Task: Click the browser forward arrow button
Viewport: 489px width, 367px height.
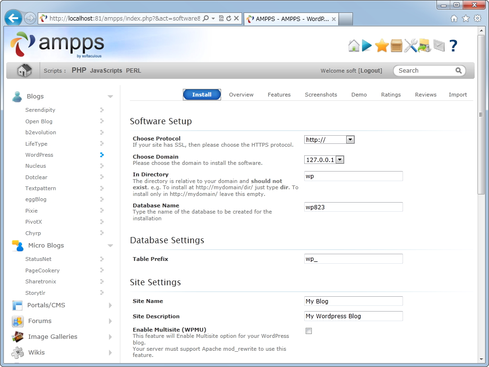Action: pos(30,19)
